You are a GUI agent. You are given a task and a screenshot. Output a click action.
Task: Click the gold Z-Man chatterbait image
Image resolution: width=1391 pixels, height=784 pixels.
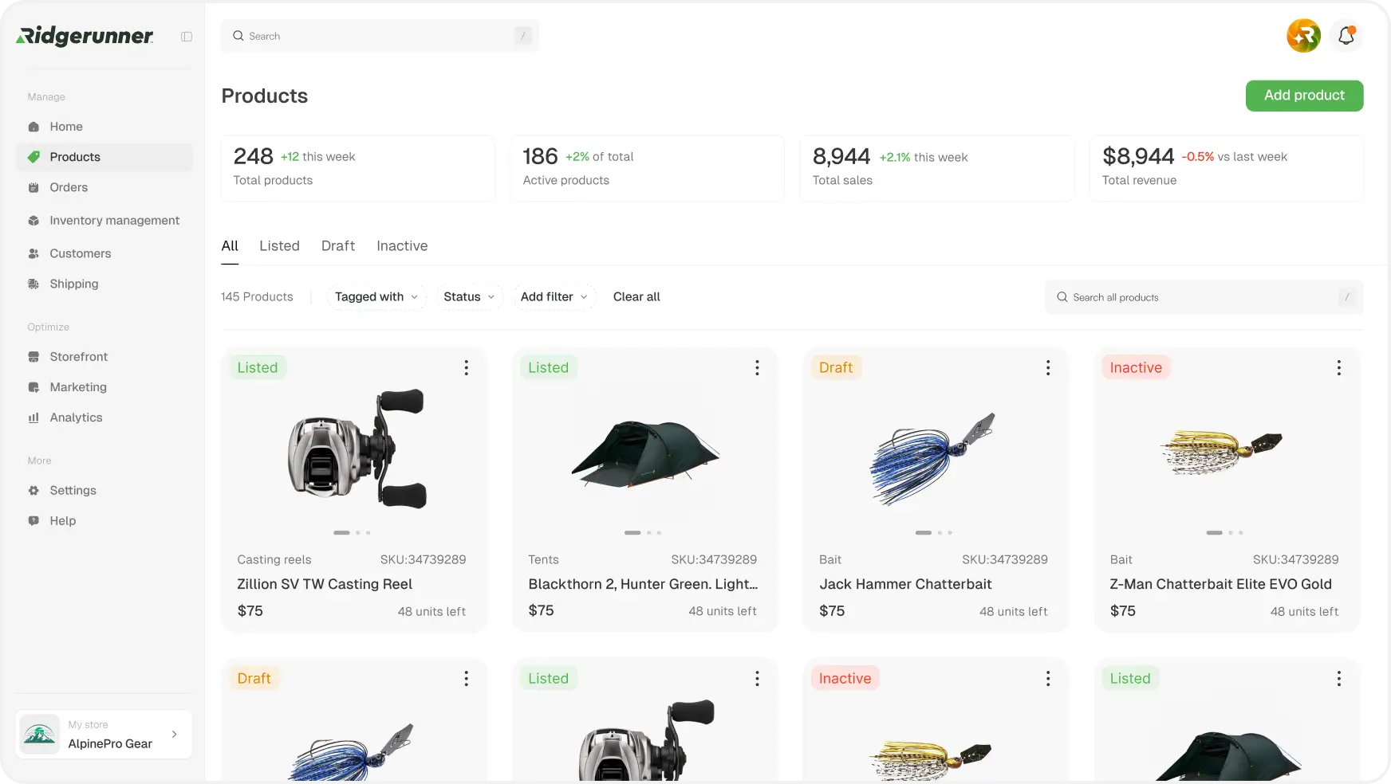pos(1221,452)
